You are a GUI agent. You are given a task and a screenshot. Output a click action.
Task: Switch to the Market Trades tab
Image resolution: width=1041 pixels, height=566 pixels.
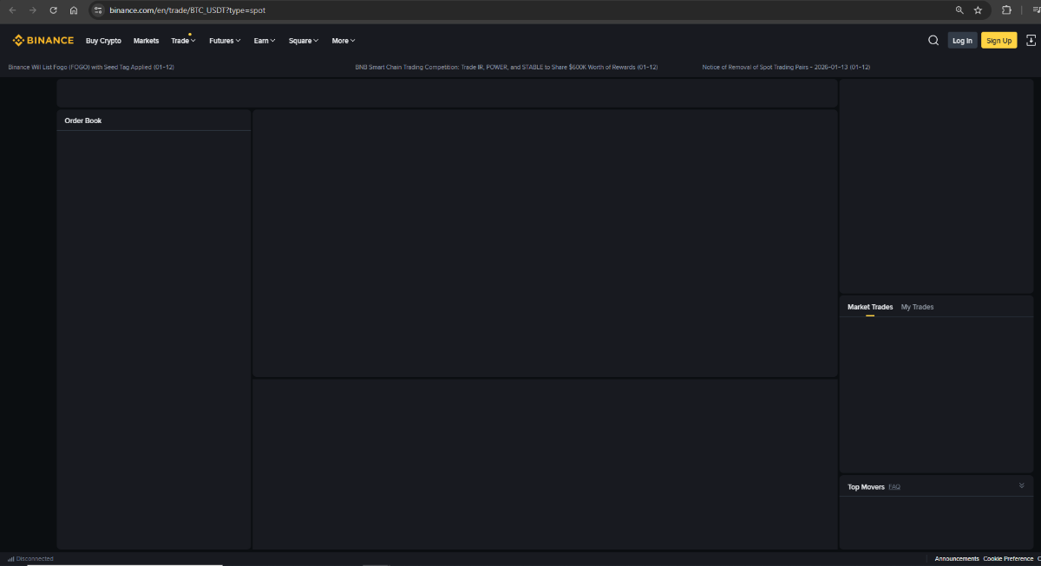[870, 307]
